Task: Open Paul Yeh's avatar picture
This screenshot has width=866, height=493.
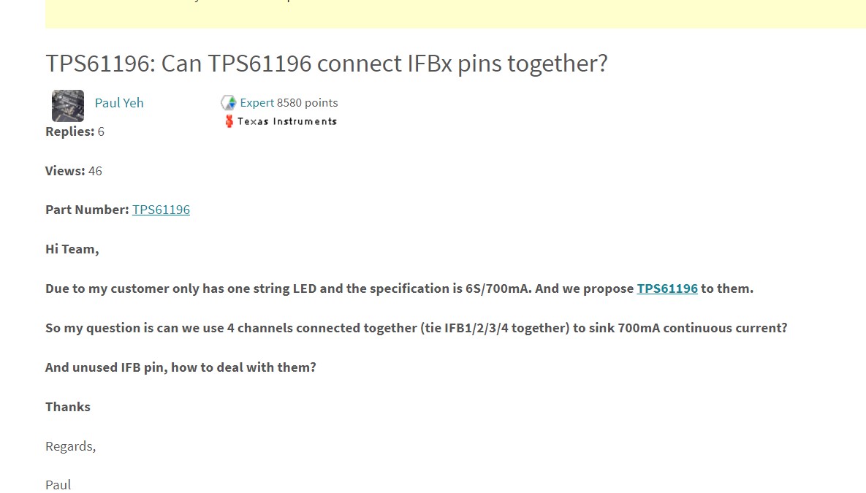Action: coord(68,105)
